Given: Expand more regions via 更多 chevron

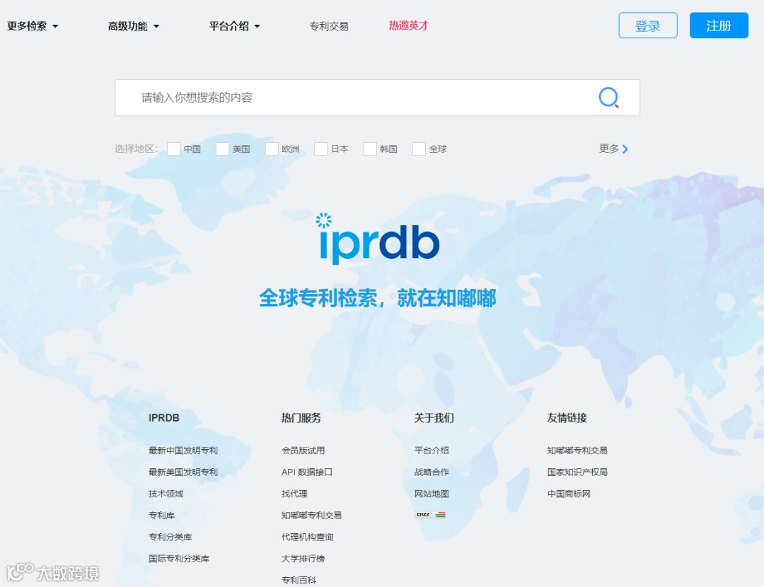Looking at the screenshot, I should pos(613,149).
